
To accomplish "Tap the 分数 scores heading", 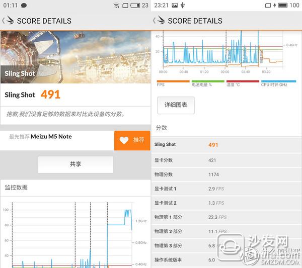I will (x=162, y=128).
